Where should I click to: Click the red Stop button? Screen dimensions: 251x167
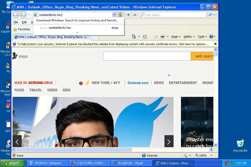point(135,15)
